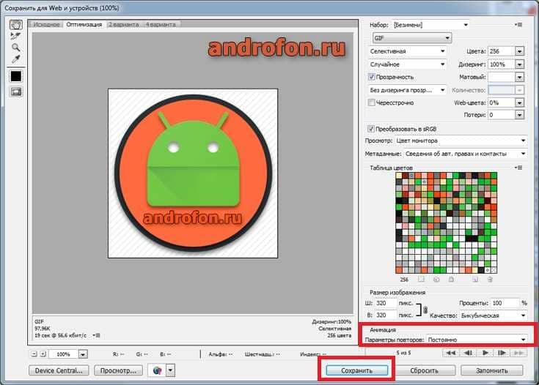
Task: Select the Eyedropper tool
Action: point(15,59)
